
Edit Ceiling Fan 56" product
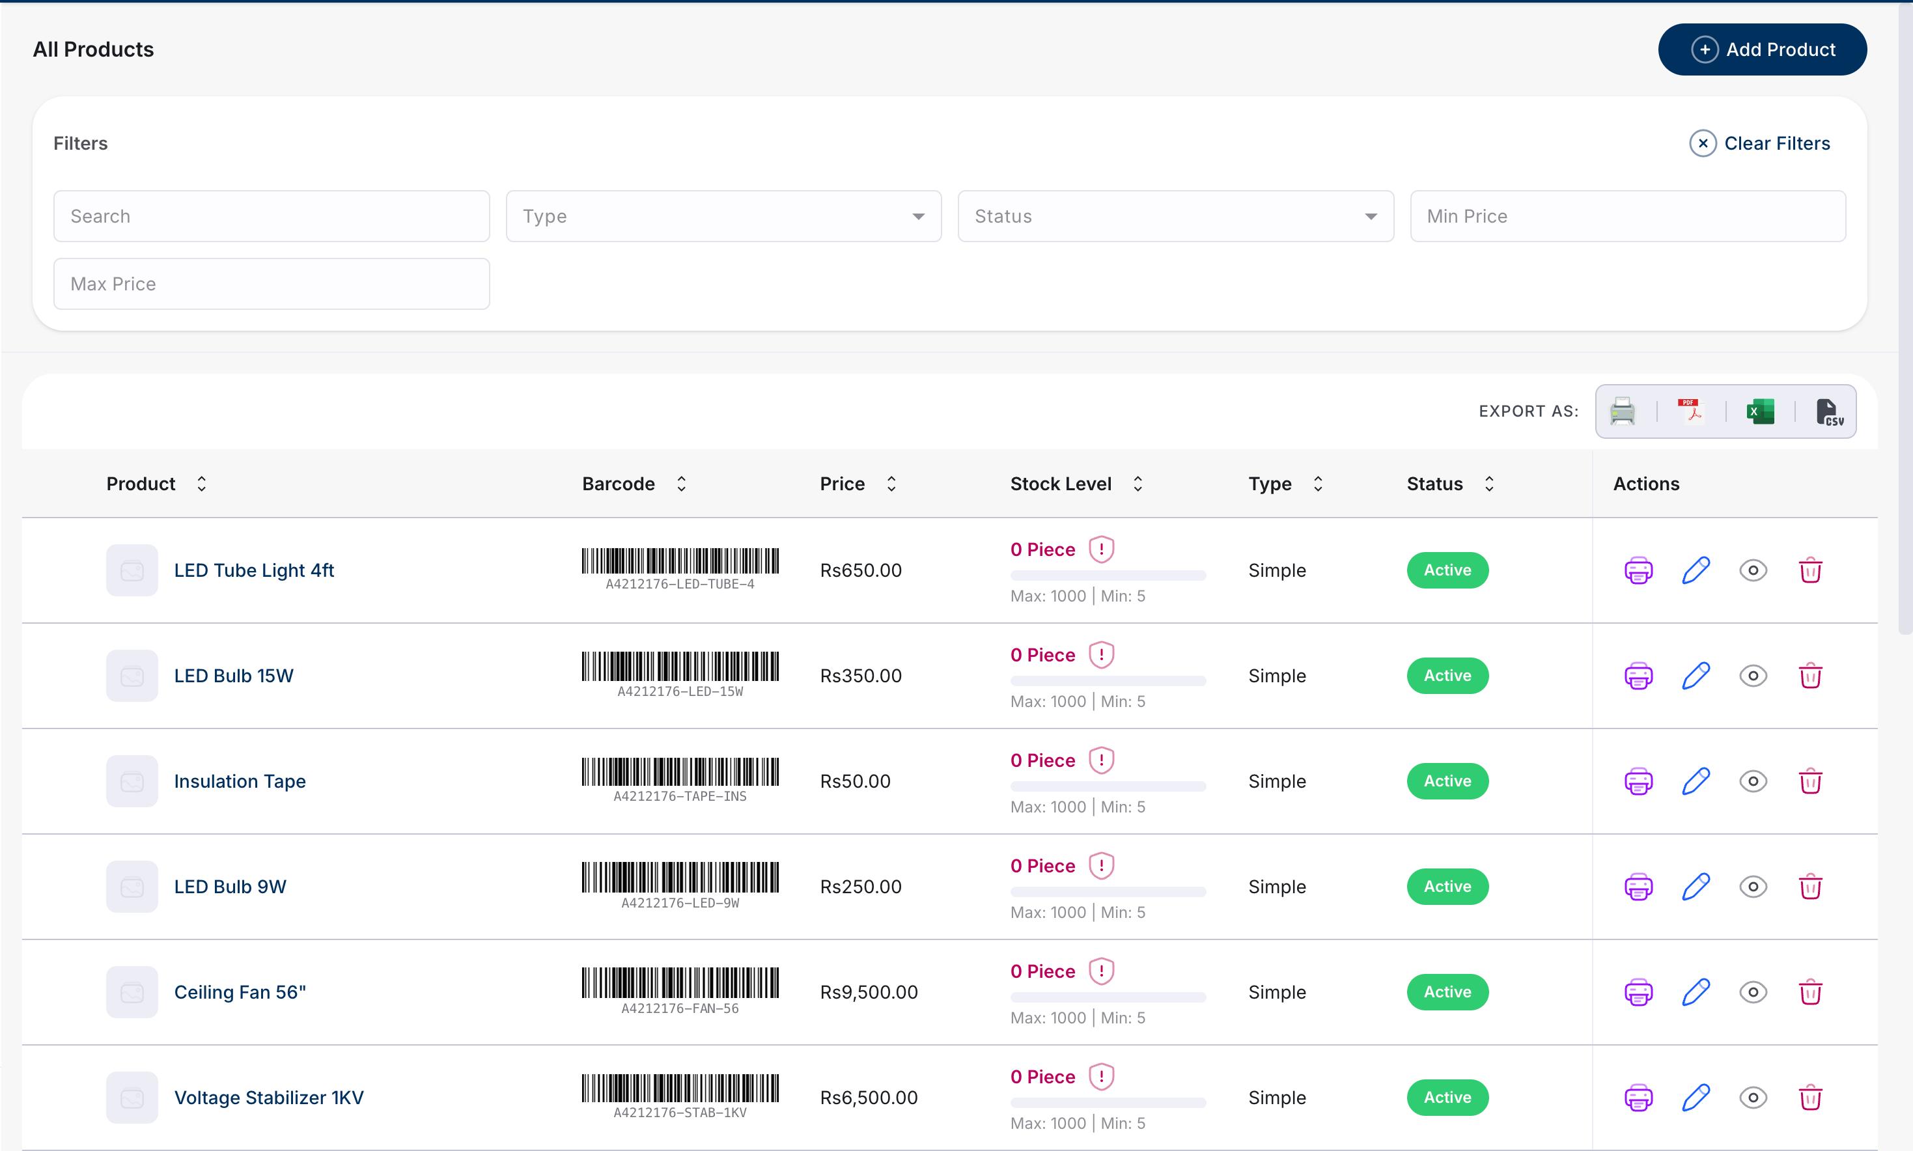[x=1696, y=993]
